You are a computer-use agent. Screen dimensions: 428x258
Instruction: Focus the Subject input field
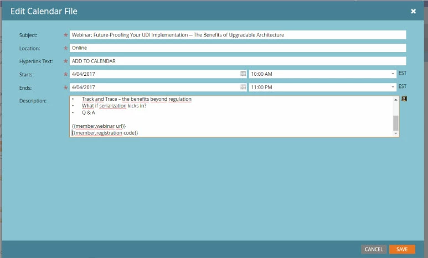[238, 35]
